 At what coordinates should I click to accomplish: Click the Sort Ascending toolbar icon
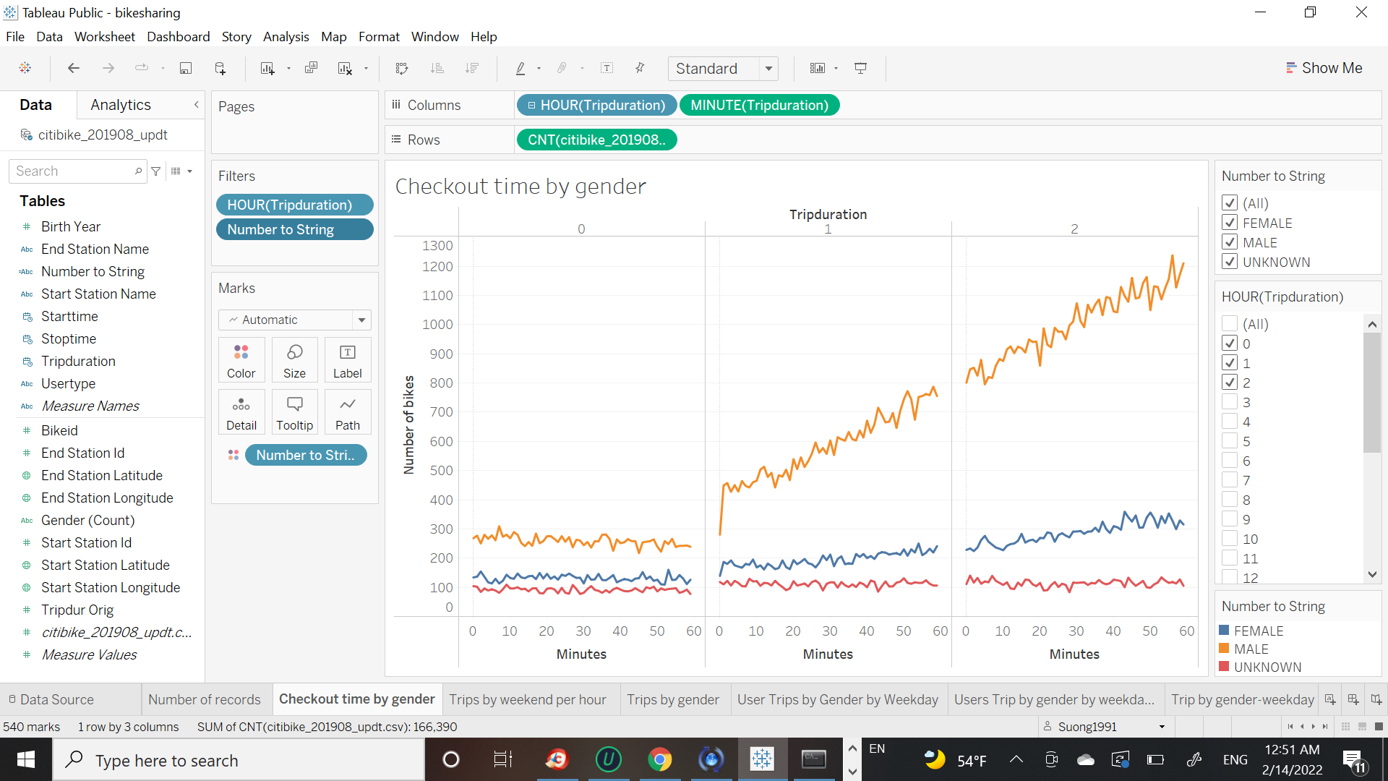(x=437, y=68)
